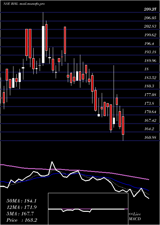Click the 'NSE RHL mail.munafa.pro' chart title
This screenshot has height=225, width=160.
(24, 4)
